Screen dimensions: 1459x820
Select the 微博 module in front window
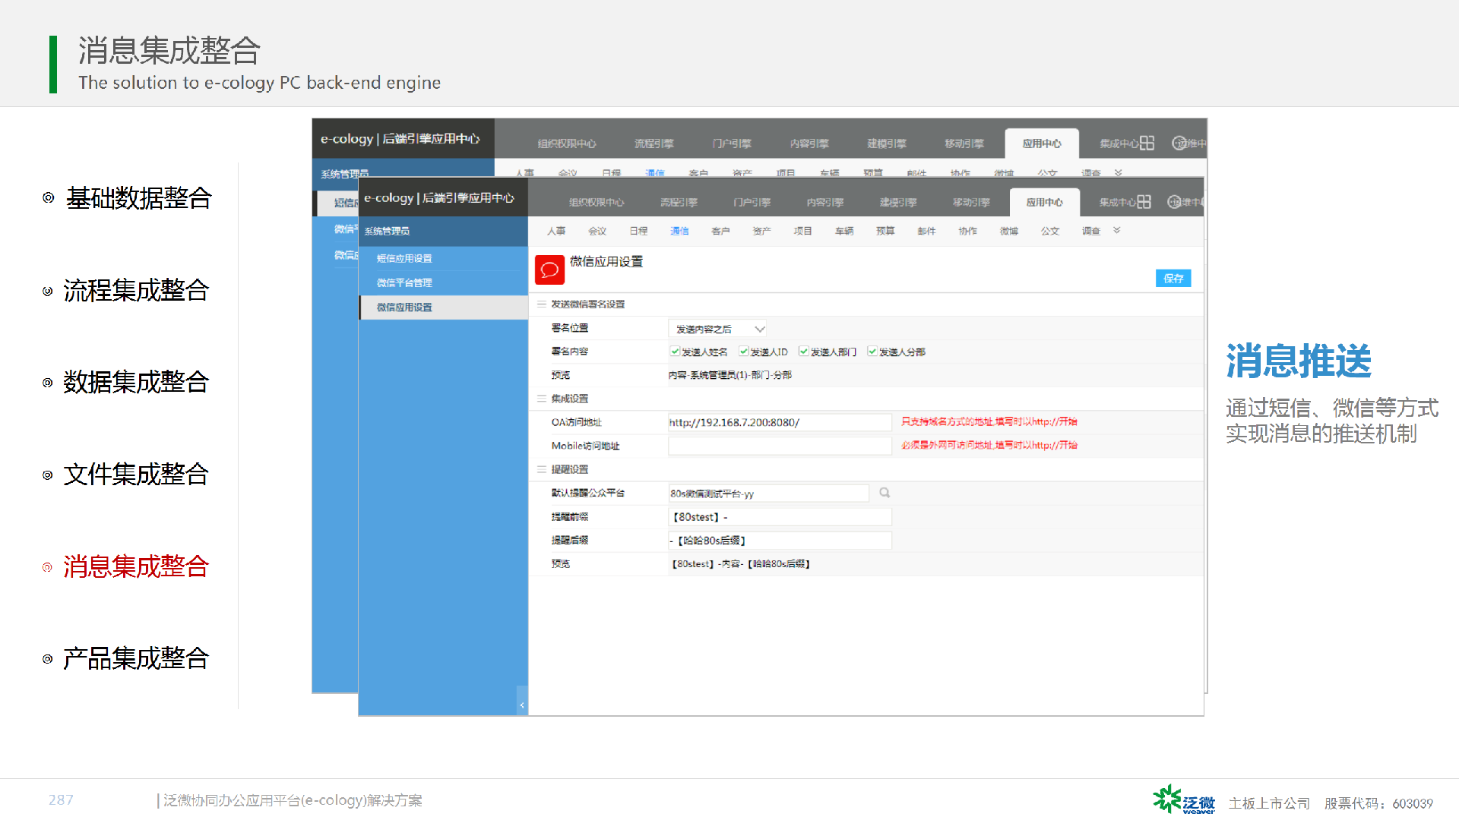[1008, 231]
